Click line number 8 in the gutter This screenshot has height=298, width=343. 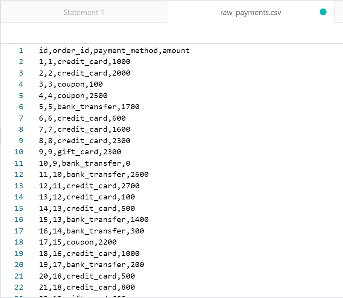[21, 129]
